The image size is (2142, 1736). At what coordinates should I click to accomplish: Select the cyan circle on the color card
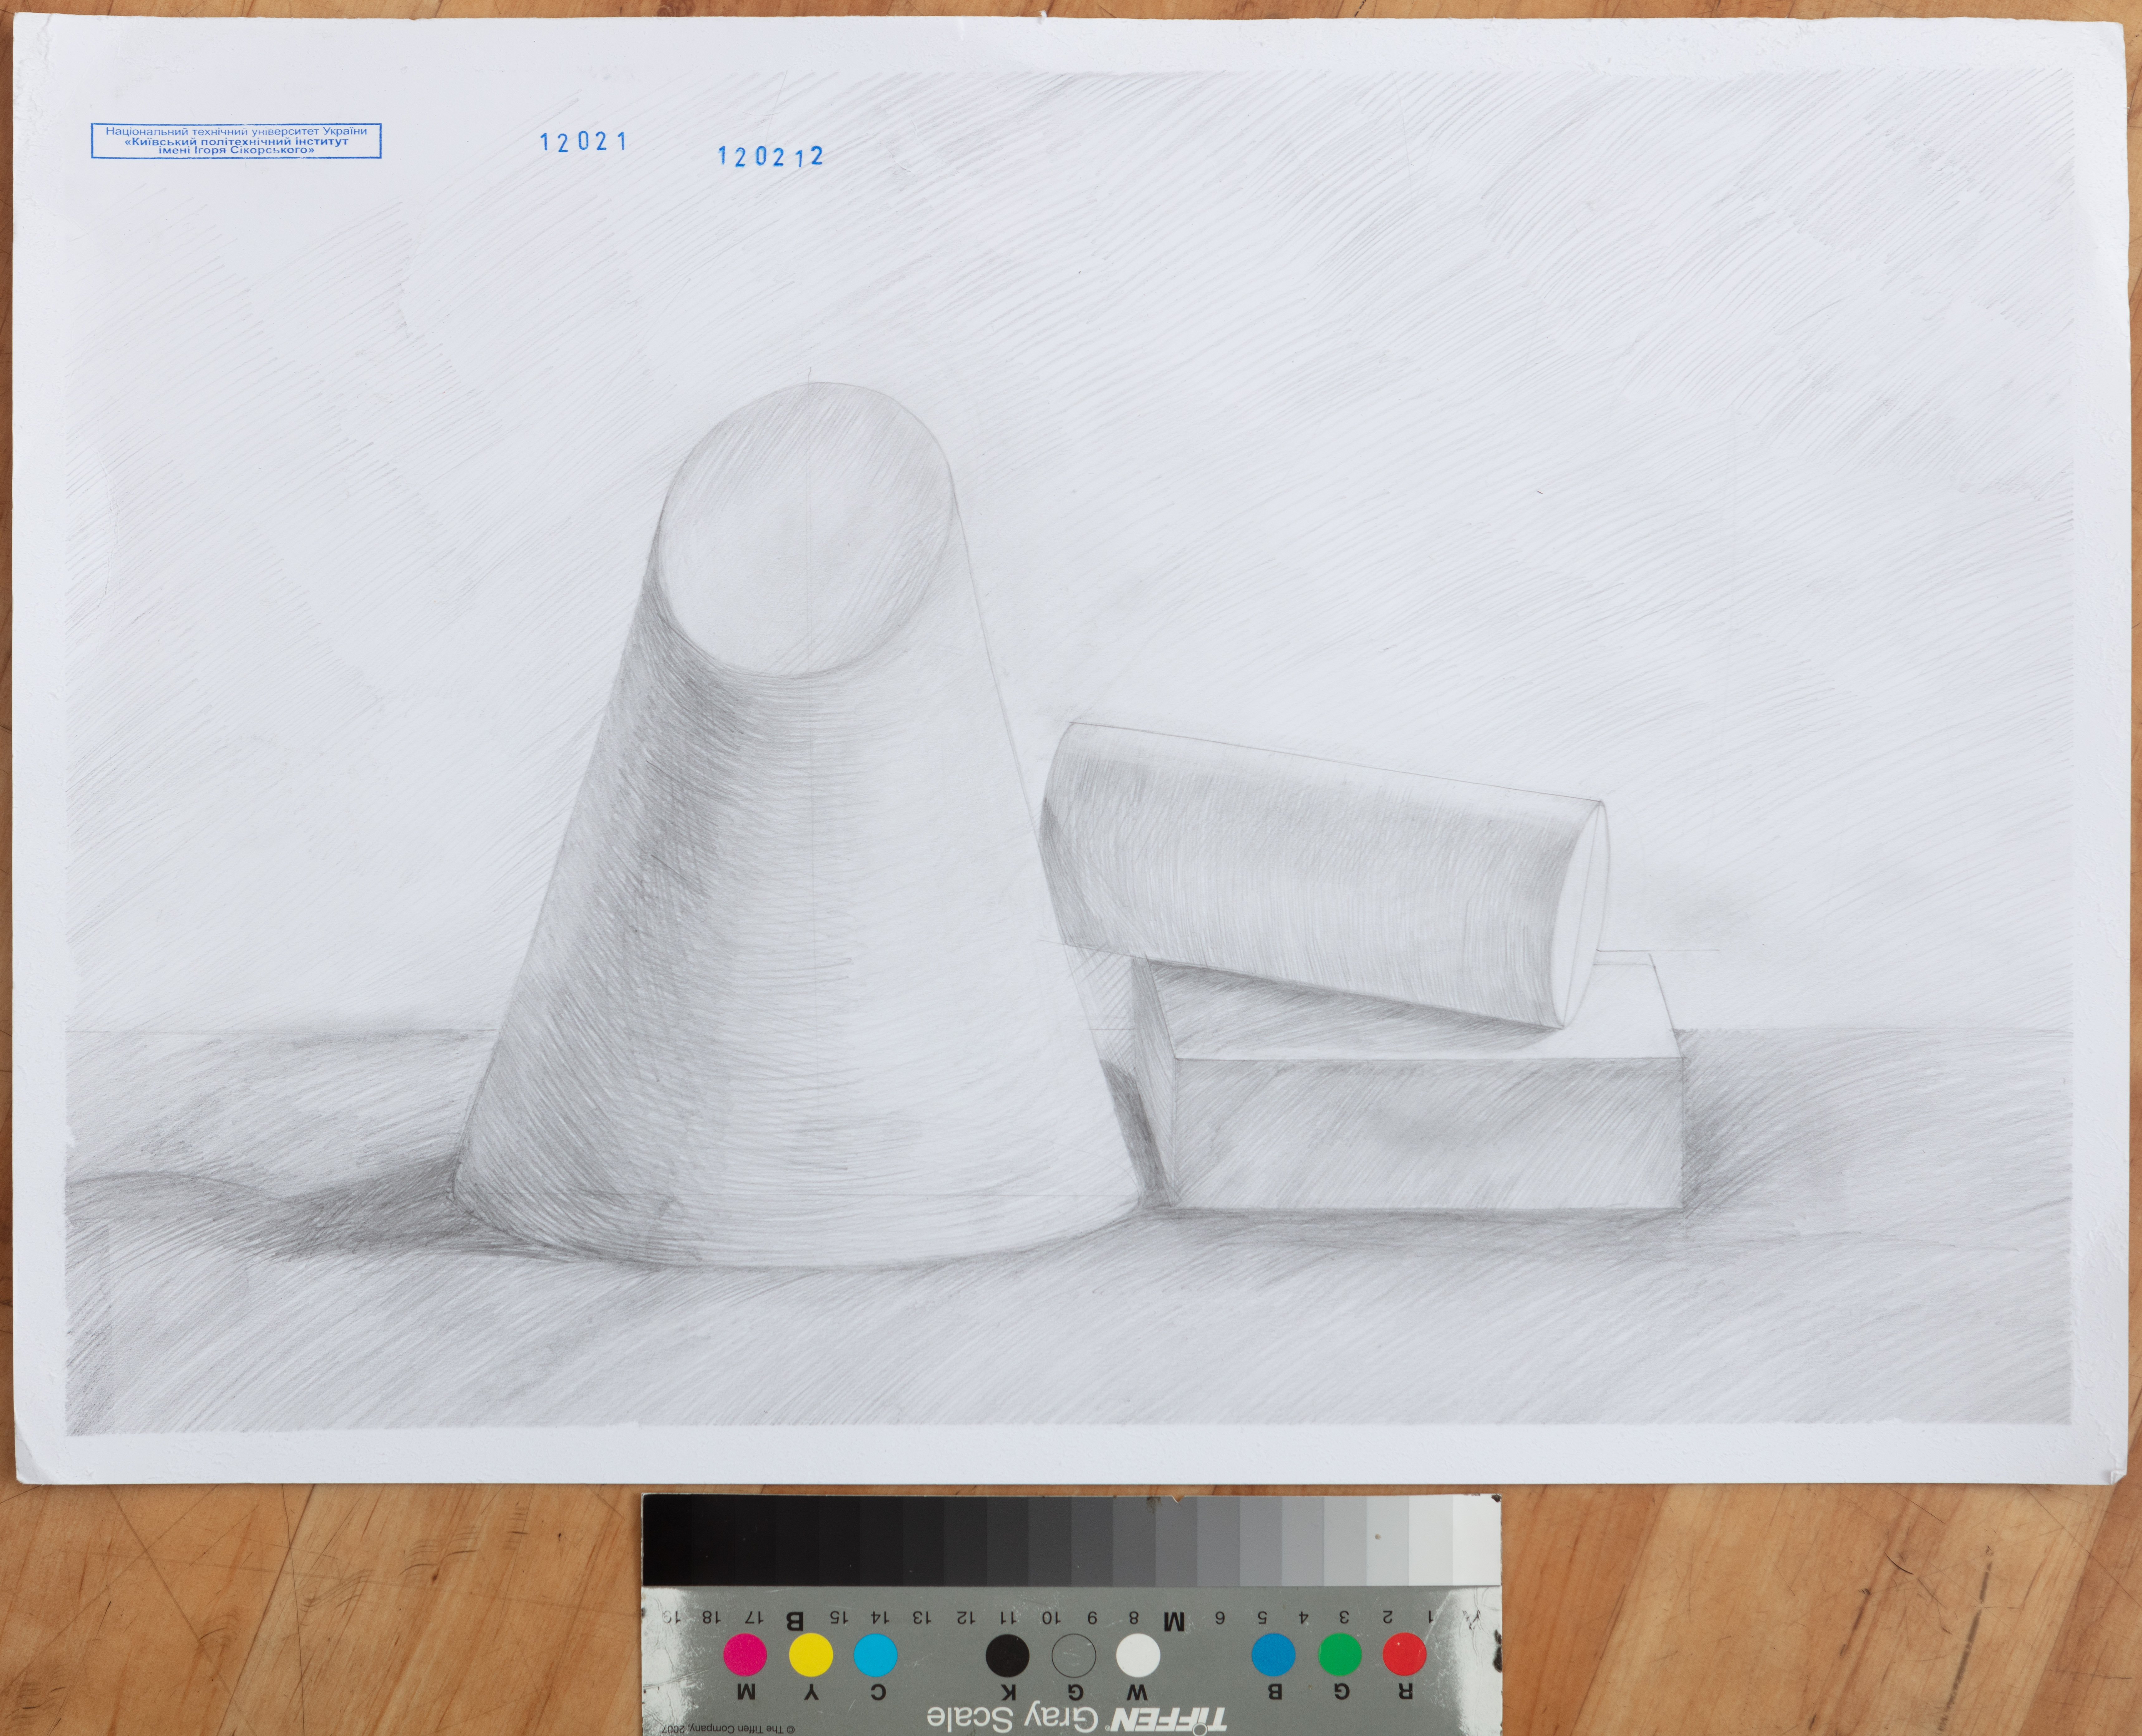(x=876, y=1655)
